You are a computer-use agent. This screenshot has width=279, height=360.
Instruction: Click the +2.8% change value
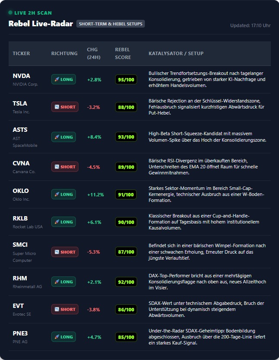coord(94,80)
